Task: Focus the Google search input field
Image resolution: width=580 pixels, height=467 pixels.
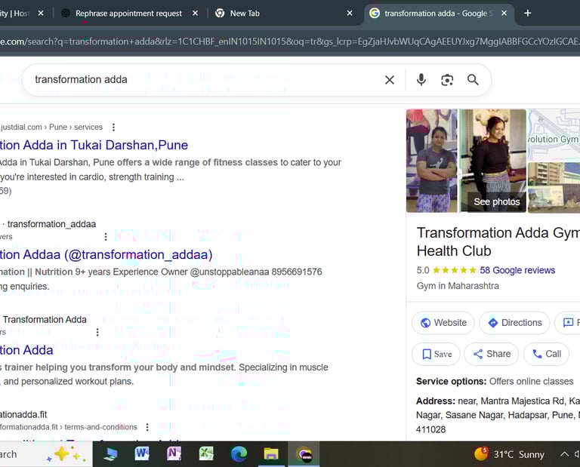Action: click(207, 79)
